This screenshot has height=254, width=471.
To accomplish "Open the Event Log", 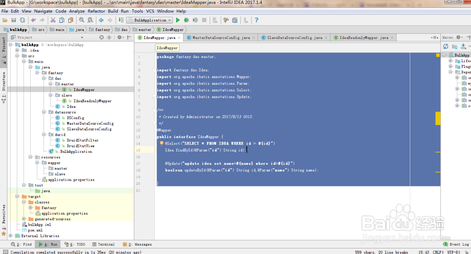I will pos(456,244).
